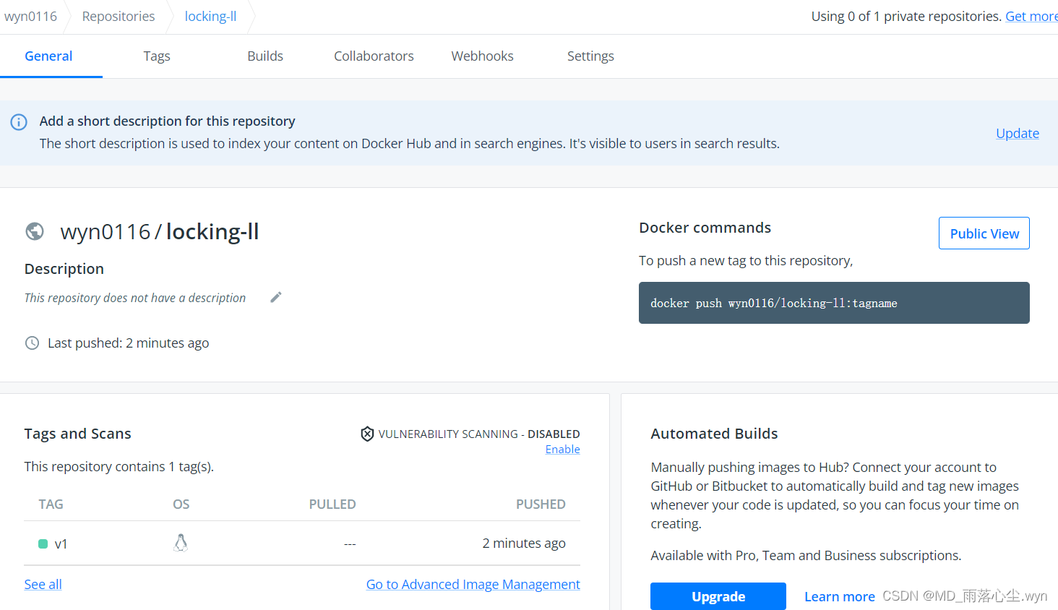Click the pencil icon to edit description
This screenshot has height=610, width=1058.
coord(275,297)
